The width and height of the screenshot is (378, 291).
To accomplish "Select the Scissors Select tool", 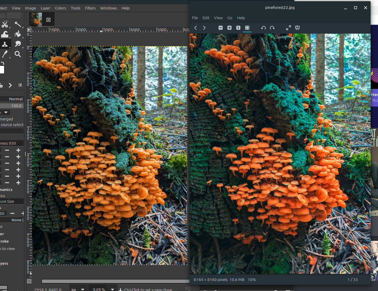I will point(5,24).
